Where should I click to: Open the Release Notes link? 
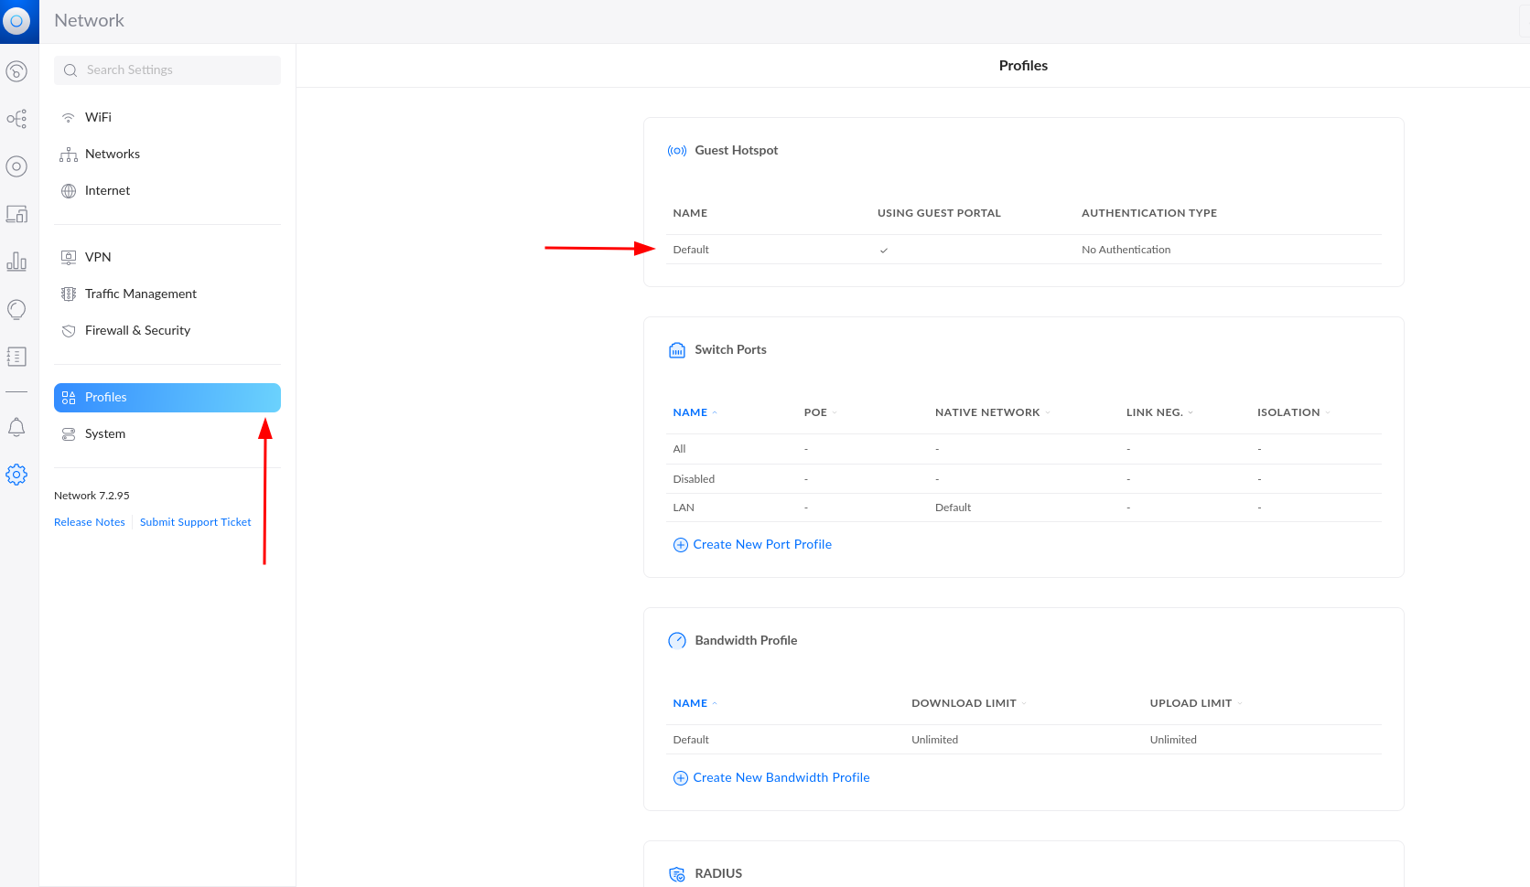pos(89,522)
